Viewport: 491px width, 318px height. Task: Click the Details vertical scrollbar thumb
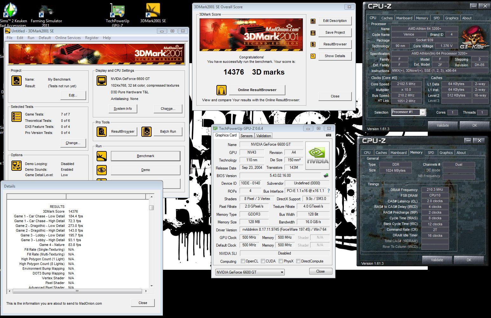[x=151, y=208]
